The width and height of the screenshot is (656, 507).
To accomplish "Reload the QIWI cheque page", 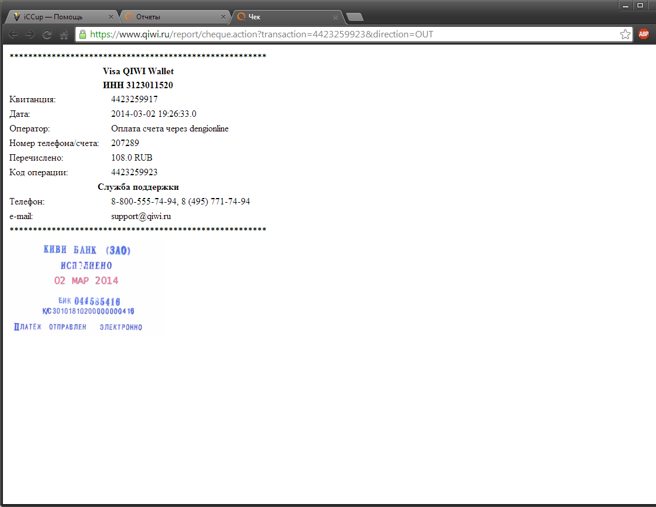I will click(x=47, y=34).
